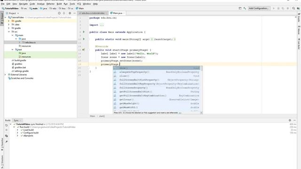Close the Main.java editor tab
The height and width of the screenshot is (169, 301).
point(124,13)
